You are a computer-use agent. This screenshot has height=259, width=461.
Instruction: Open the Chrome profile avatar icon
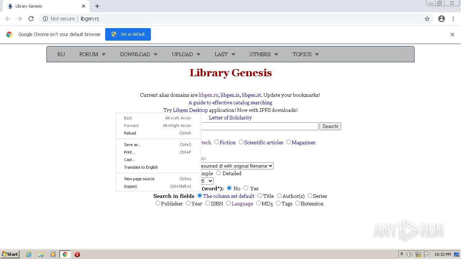pos(442,19)
